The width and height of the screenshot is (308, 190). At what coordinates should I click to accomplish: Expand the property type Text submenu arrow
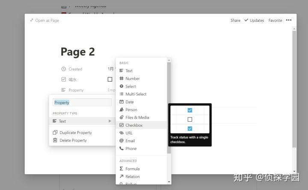pos(110,121)
